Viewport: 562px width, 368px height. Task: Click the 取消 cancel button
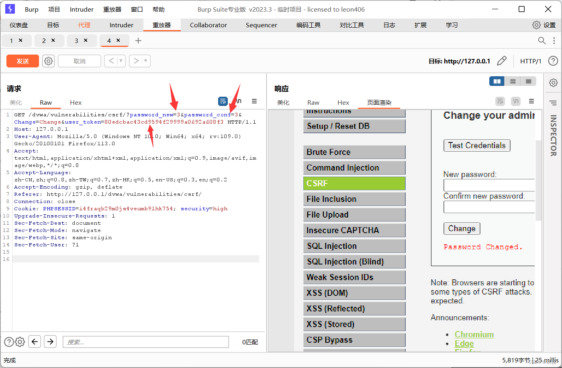coord(80,61)
